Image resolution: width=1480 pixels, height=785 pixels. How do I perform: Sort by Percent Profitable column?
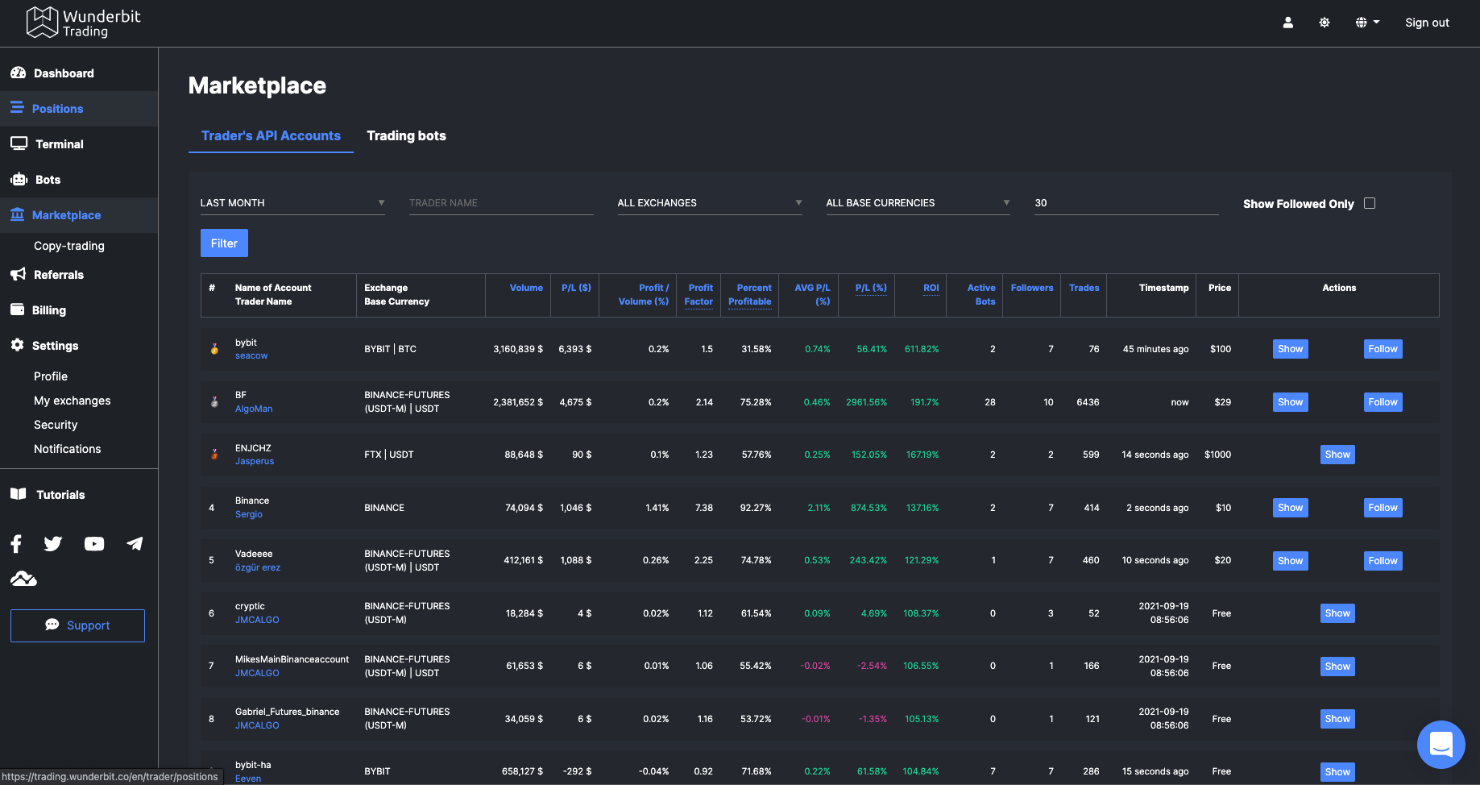point(750,294)
